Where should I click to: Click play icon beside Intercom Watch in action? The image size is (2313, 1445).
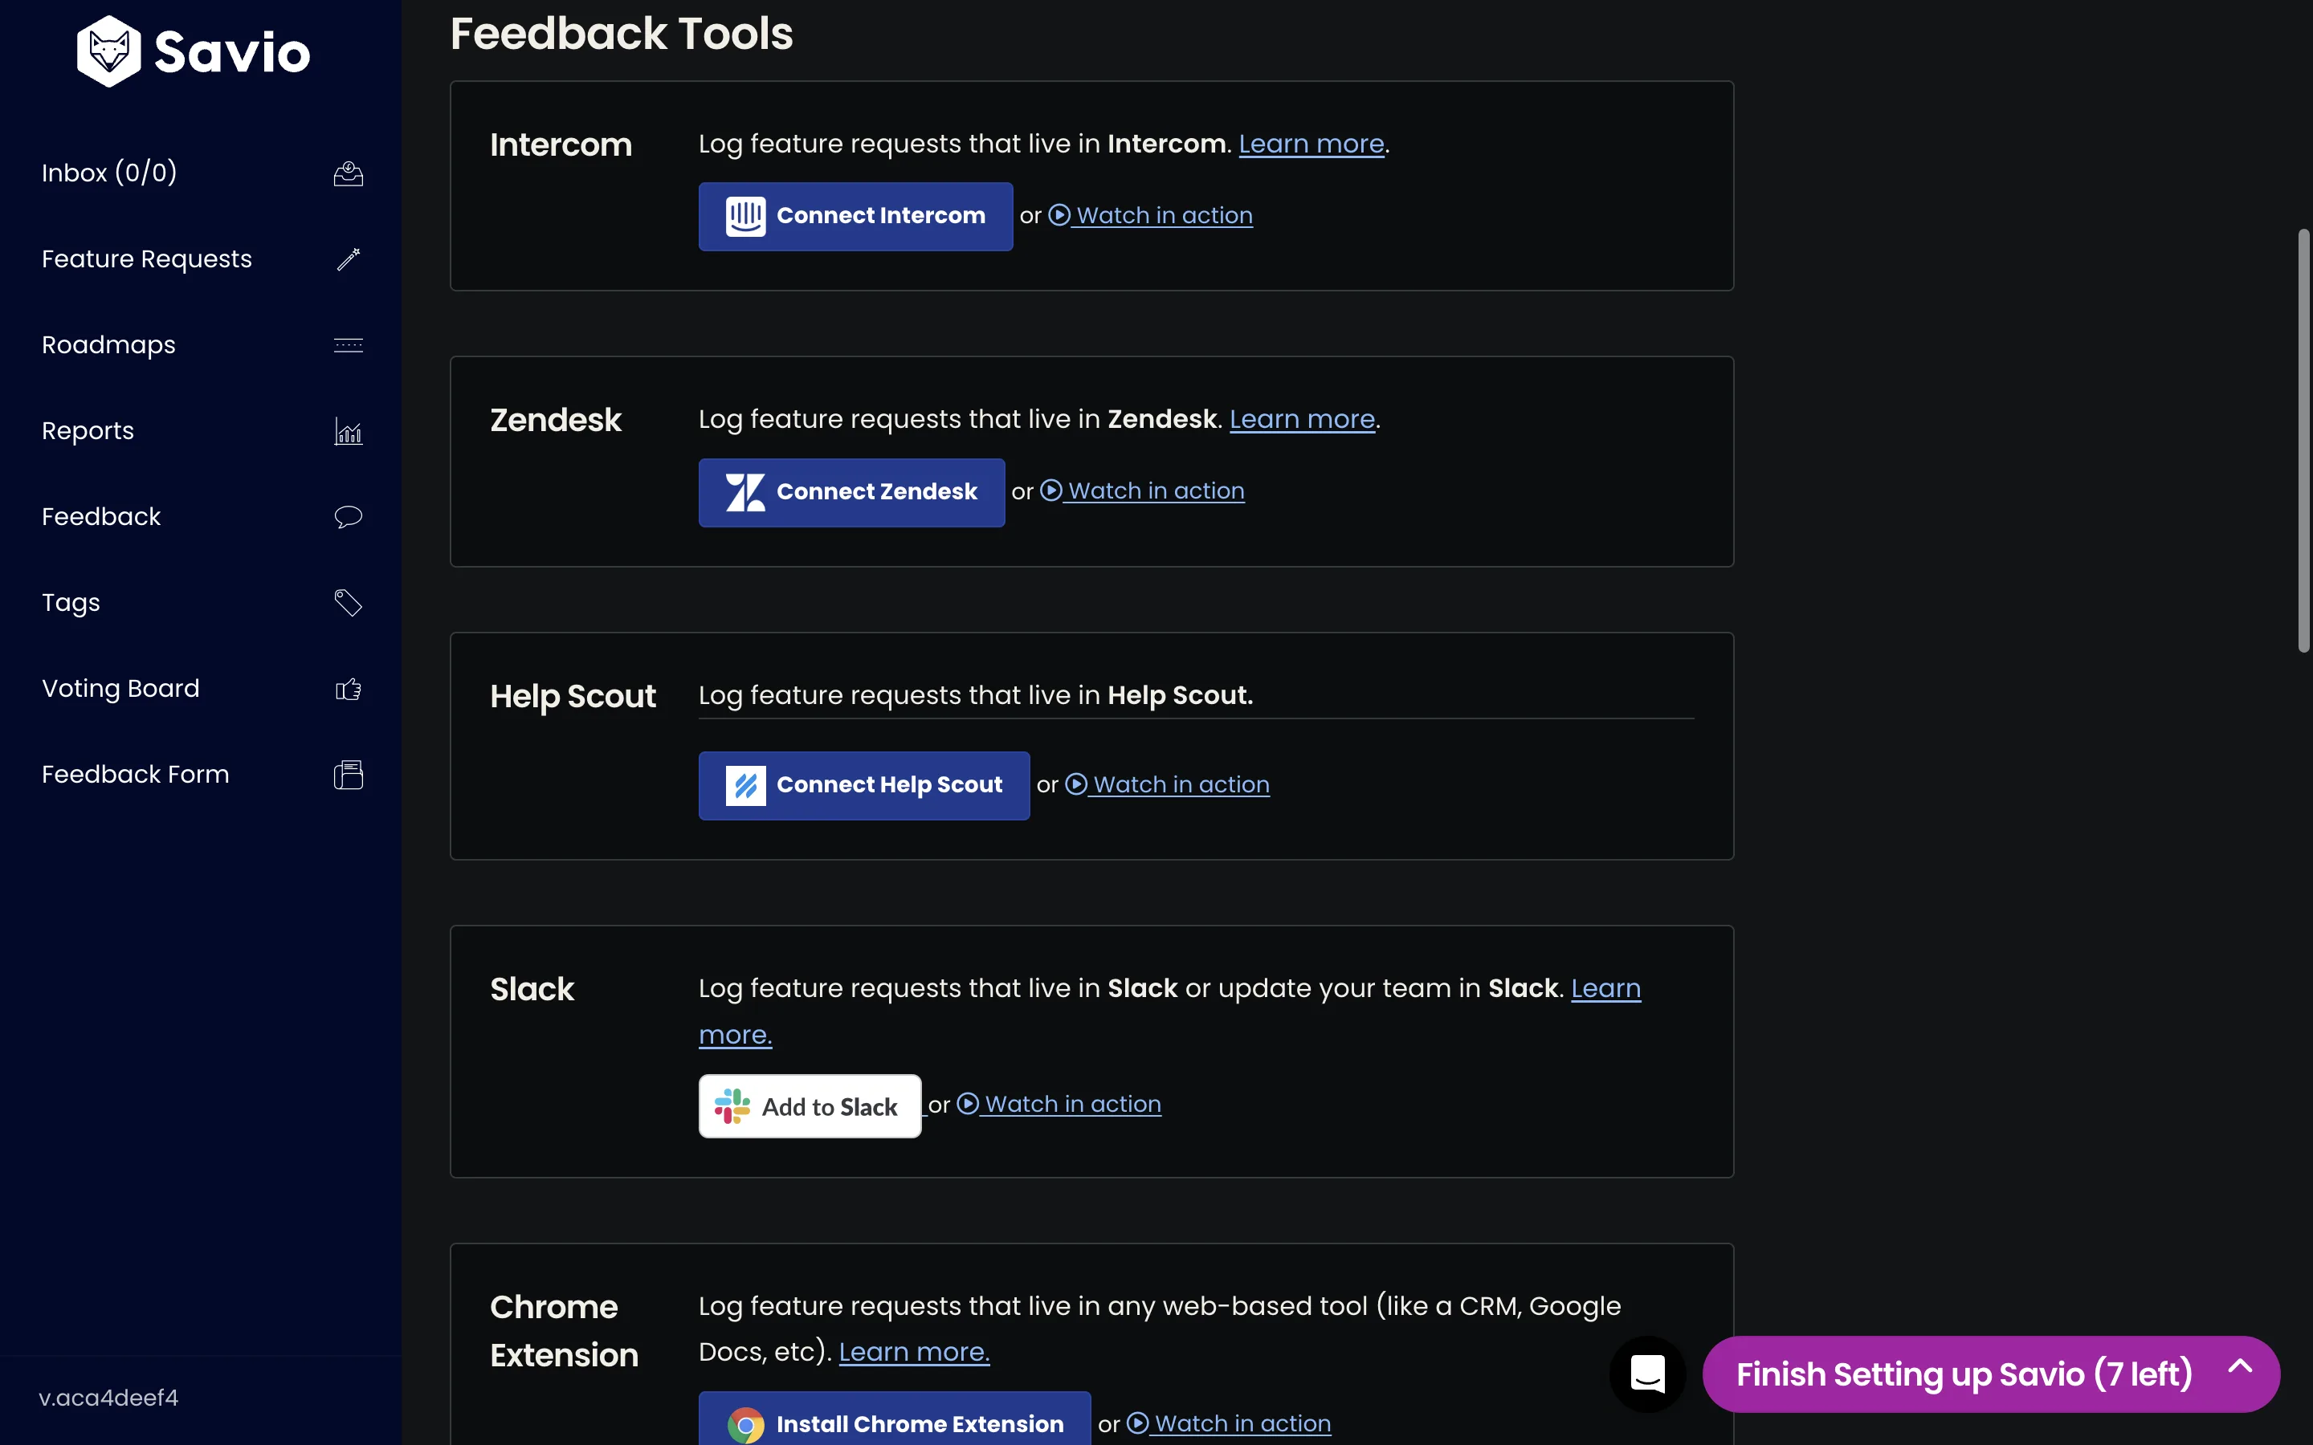click(x=1059, y=215)
